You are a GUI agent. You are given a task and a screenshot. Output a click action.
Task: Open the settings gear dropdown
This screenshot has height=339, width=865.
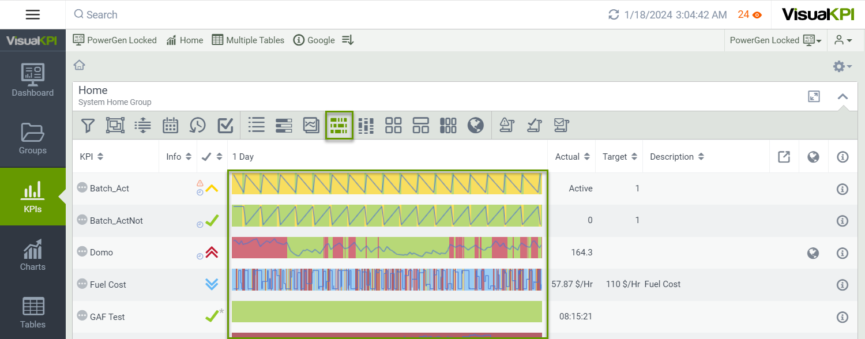[x=842, y=67]
